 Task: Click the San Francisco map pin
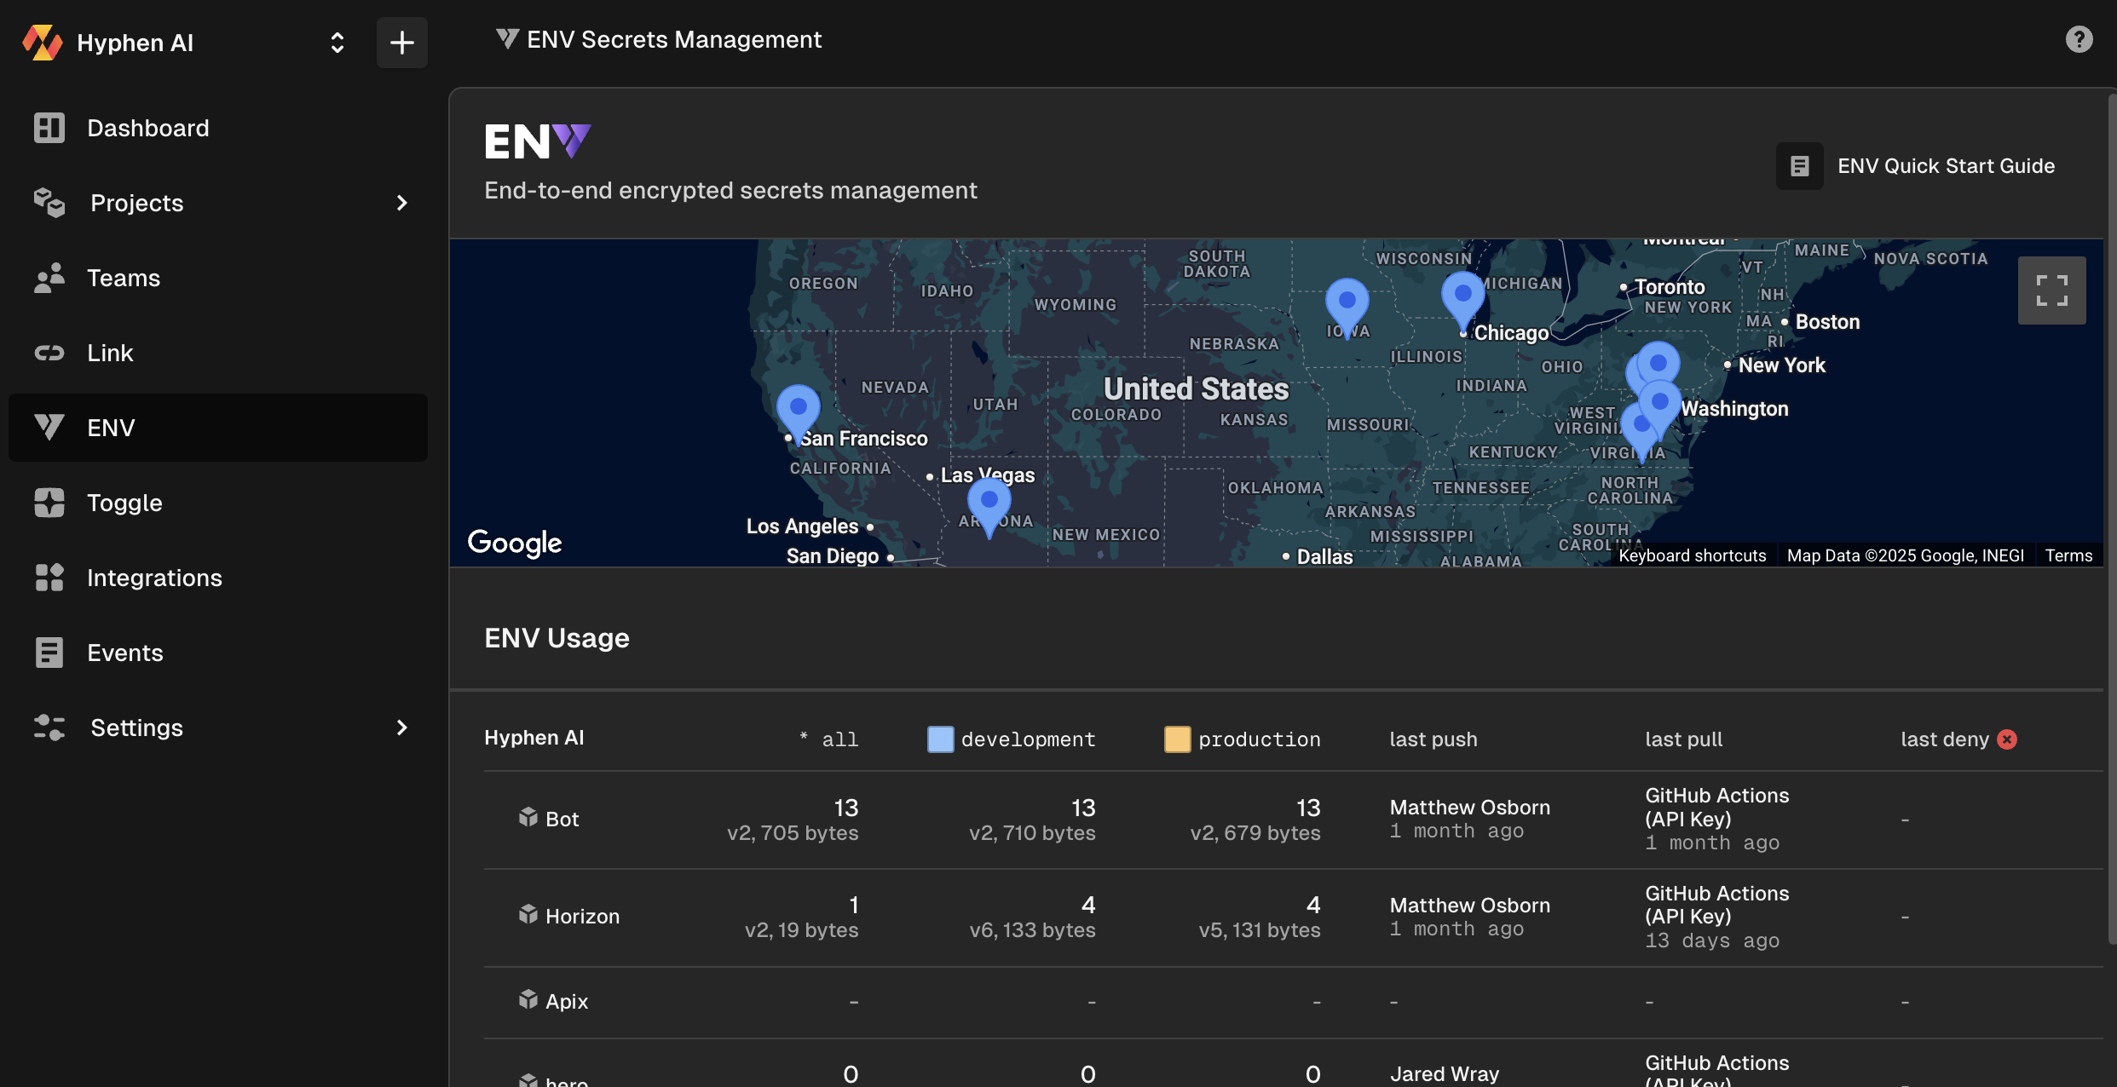798,414
